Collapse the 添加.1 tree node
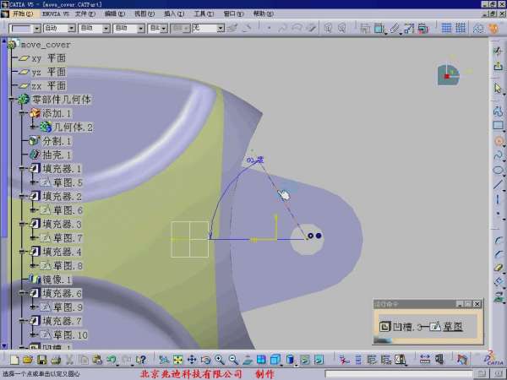The image size is (507, 380). pos(22,113)
